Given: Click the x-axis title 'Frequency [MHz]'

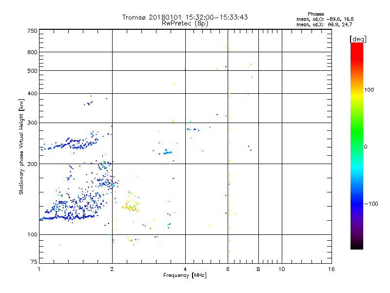Looking at the screenshot, I should click(185, 275).
